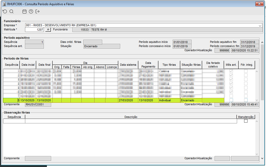Click the Descrição field in Observação férias
The width and height of the screenshot is (266, 167).
(131, 121)
